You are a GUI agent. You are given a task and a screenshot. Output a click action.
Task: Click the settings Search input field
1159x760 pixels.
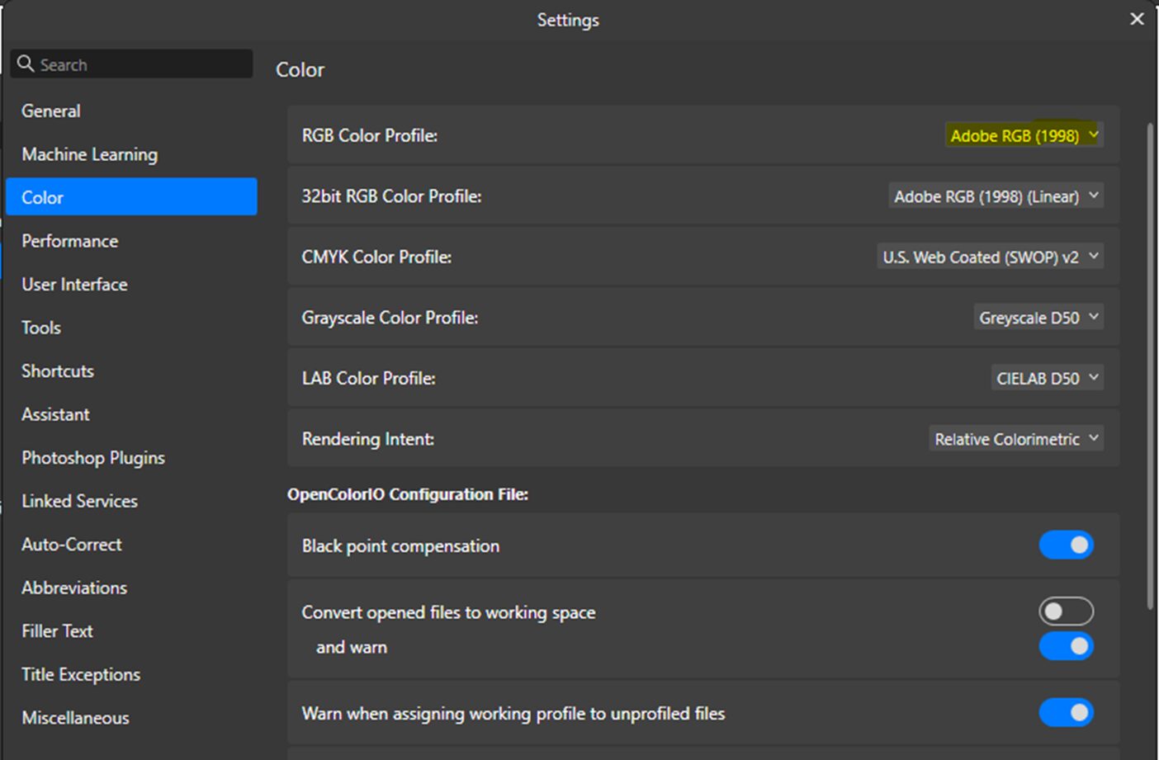click(132, 64)
